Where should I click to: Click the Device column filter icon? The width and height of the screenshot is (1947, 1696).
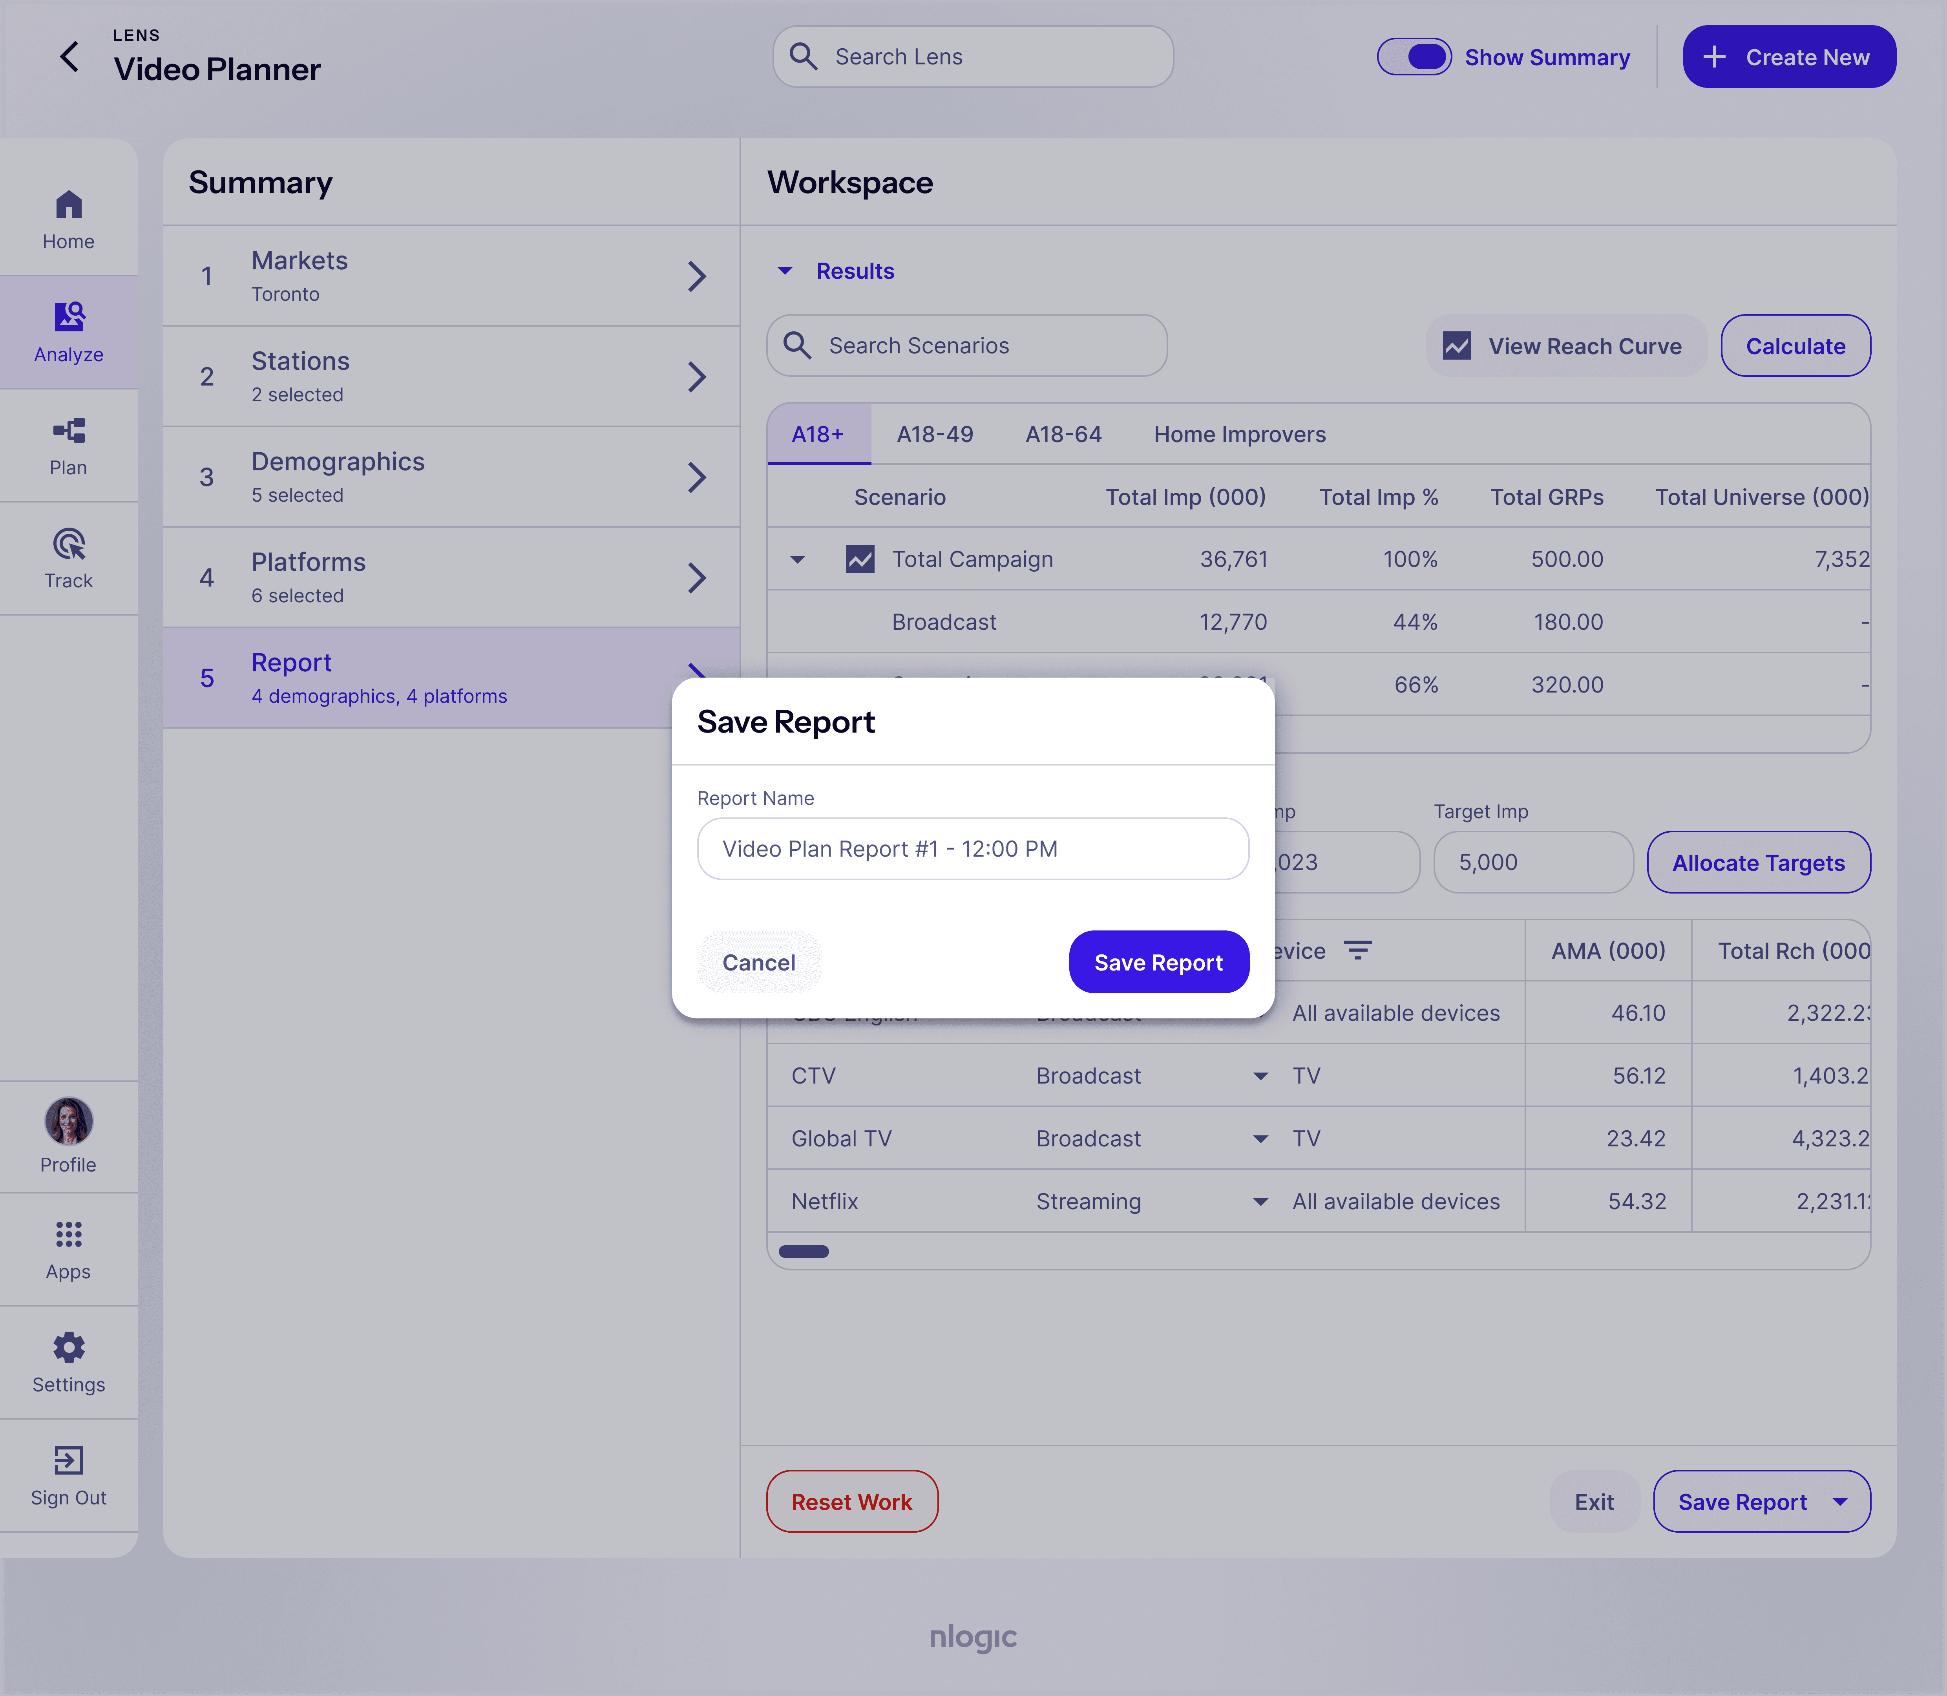pyautogui.click(x=1358, y=950)
